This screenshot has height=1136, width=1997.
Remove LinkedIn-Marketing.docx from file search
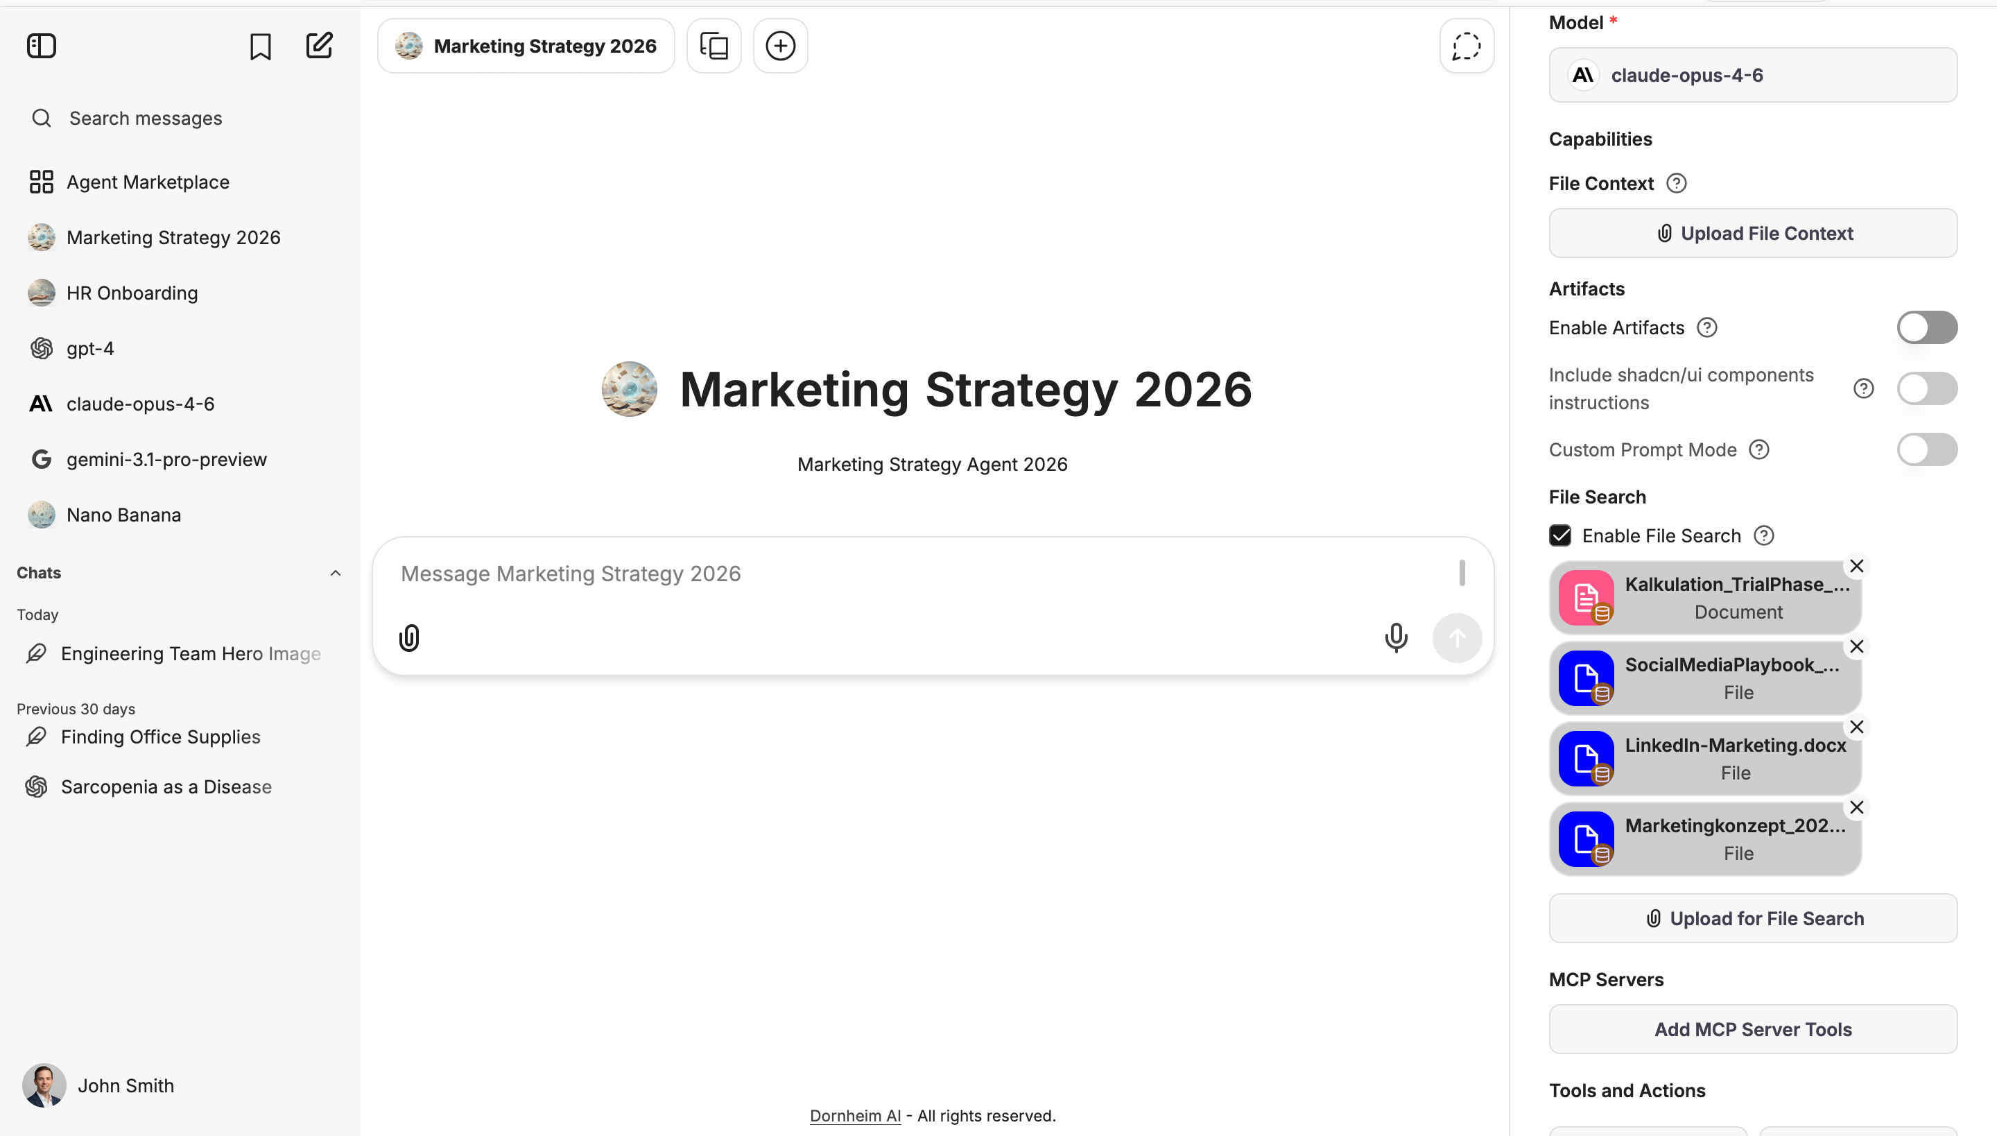pos(1857,726)
